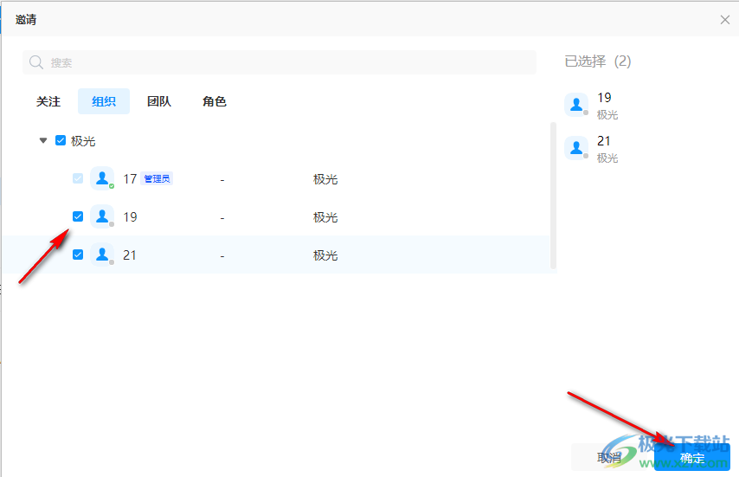Select the 组织 tab
Screen dimensions: 739x477
[x=104, y=101]
